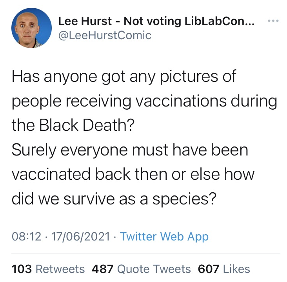Click the word Retweets label
Image resolution: width=287 pixels, height=282 pixels.
pos(60,269)
